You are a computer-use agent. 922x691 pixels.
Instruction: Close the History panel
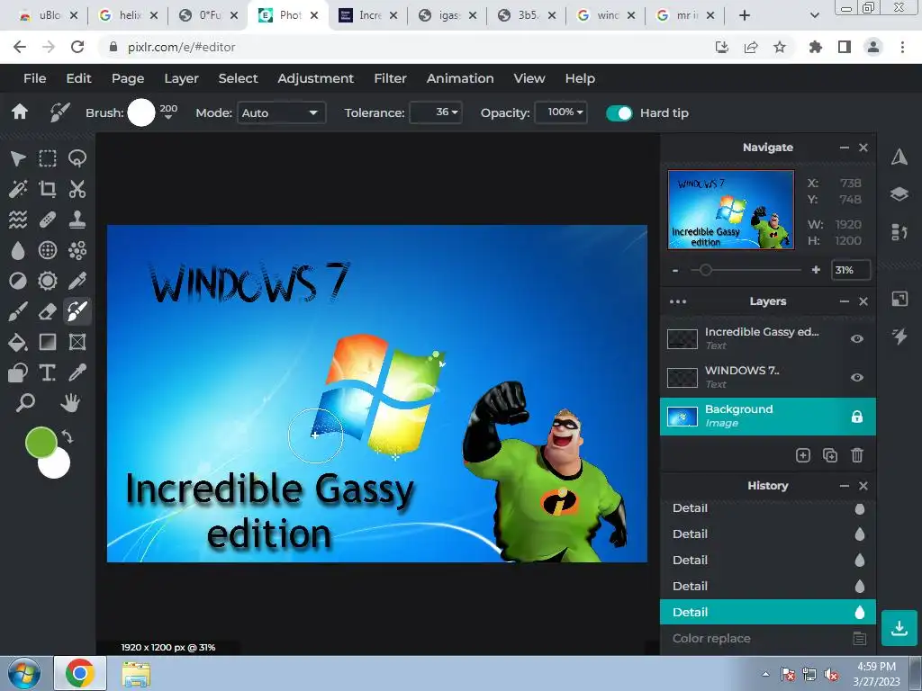tap(863, 486)
